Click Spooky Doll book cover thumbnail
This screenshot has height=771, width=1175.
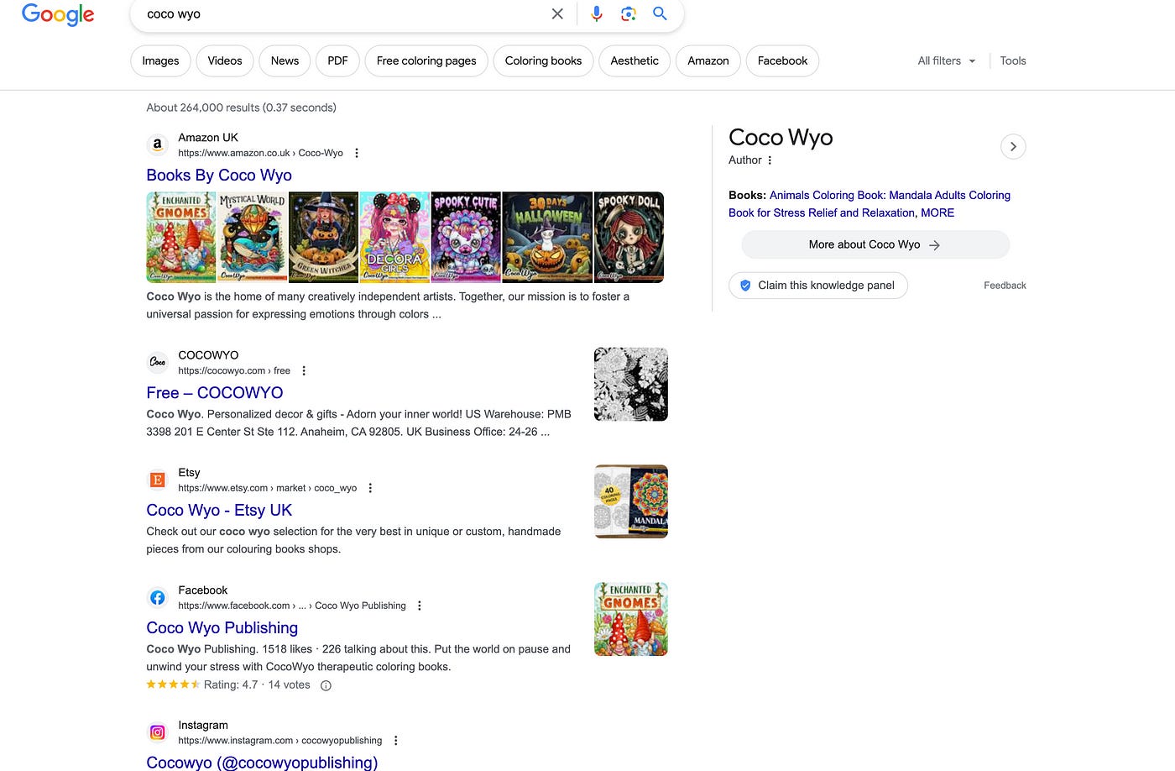(x=629, y=238)
